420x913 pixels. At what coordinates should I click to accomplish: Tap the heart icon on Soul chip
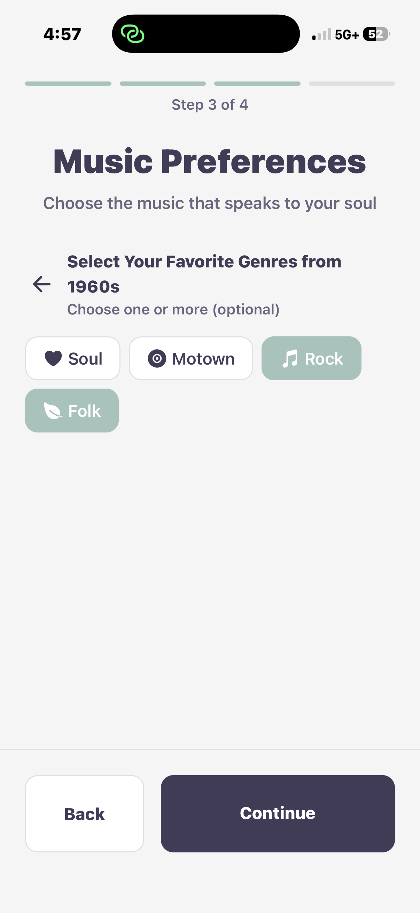point(53,358)
